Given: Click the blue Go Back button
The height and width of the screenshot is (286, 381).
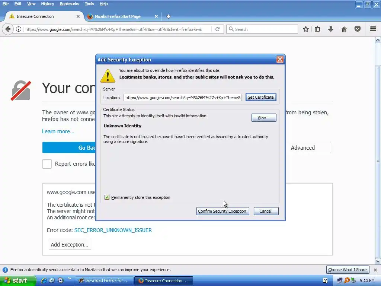Looking at the screenshot, I should pos(69,147).
